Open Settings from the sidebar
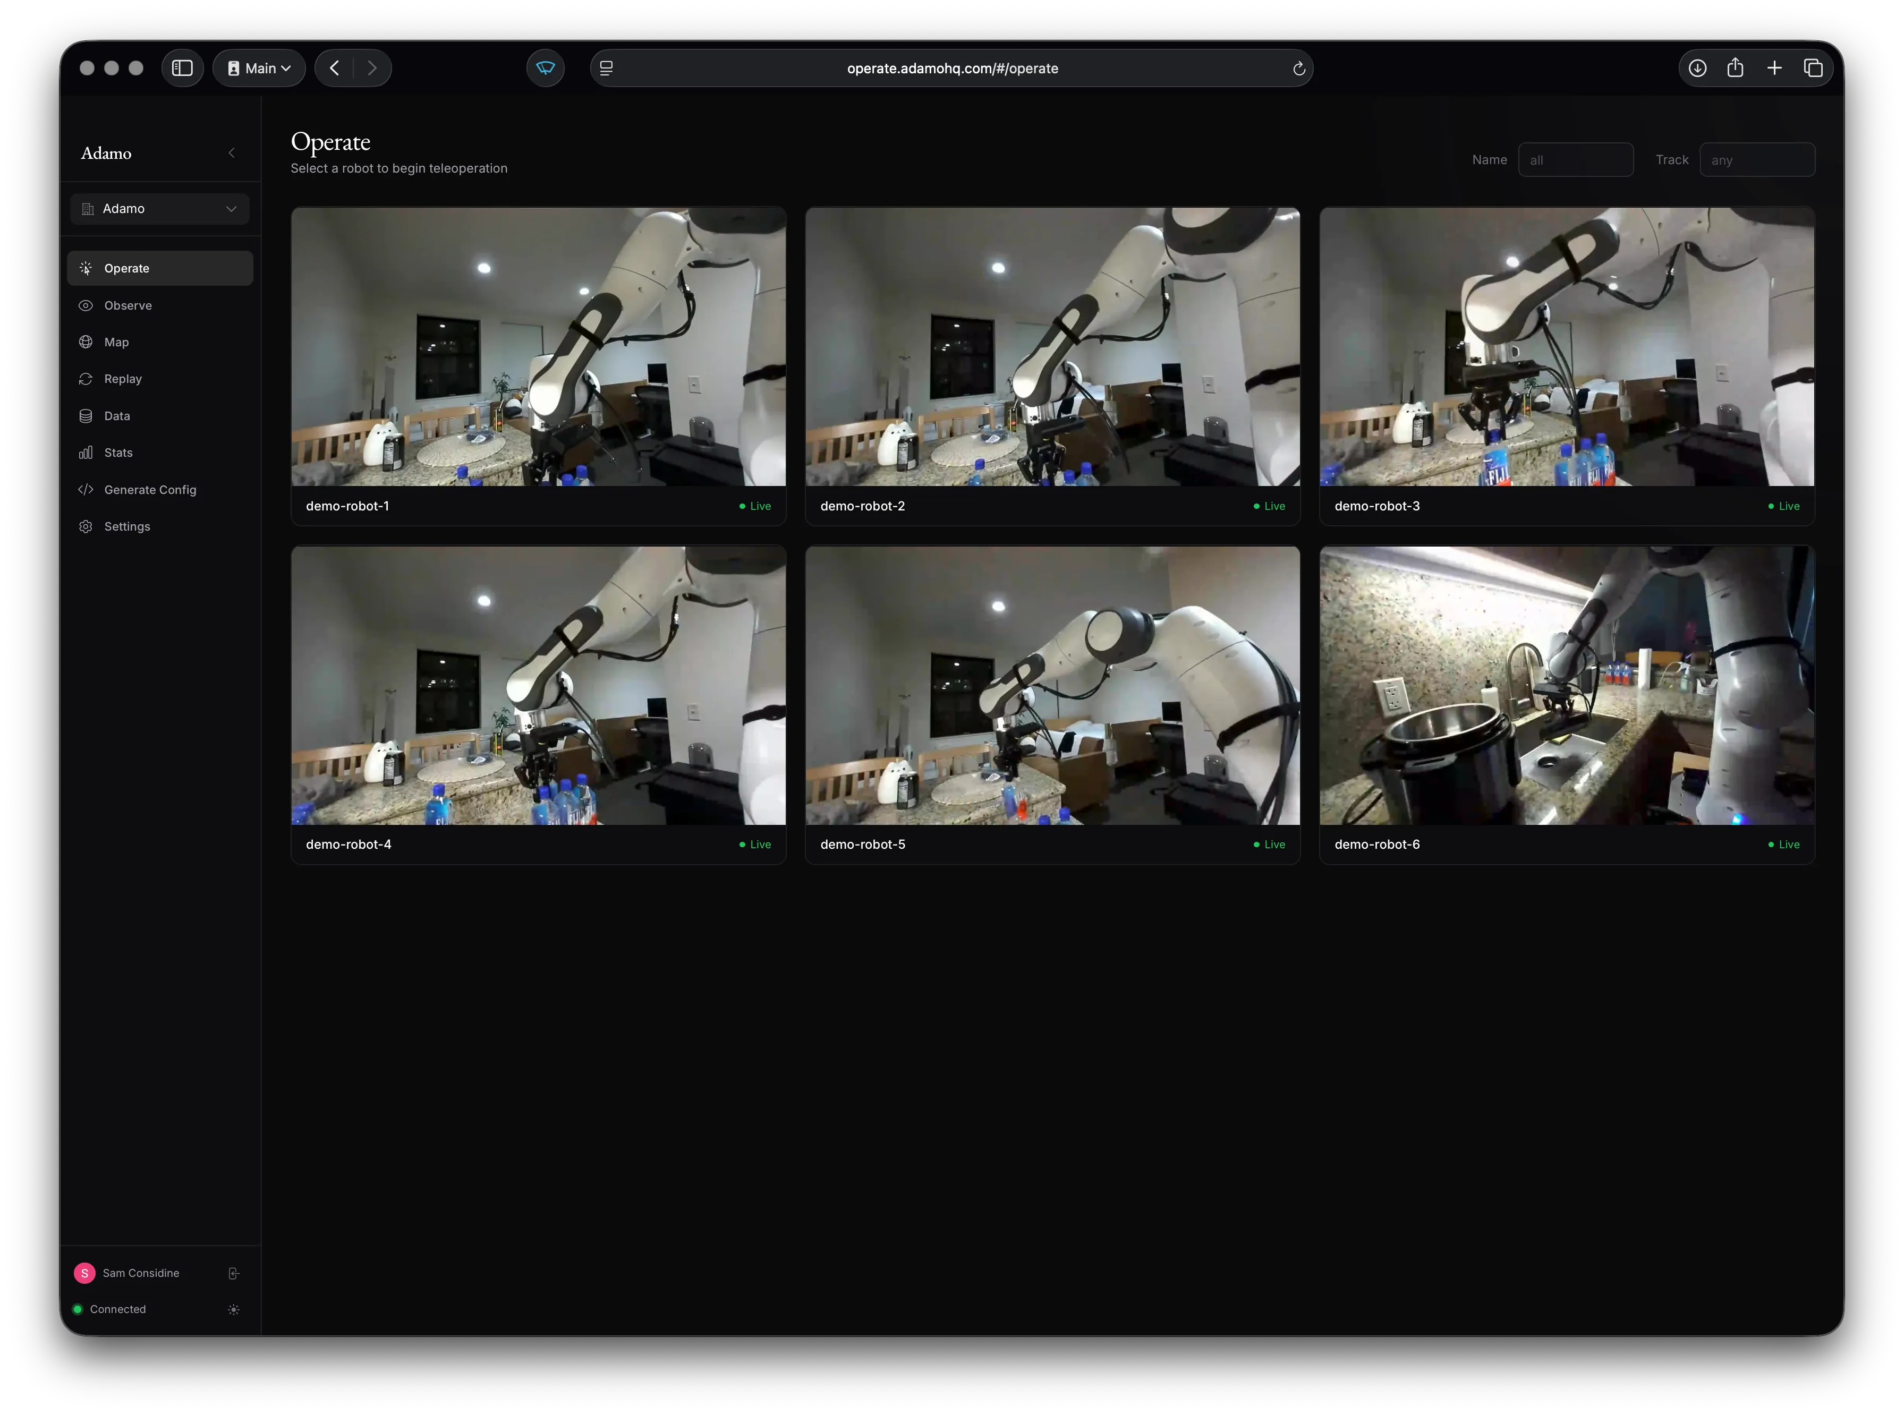This screenshot has height=1415, width=1904. pyautogui.click(x=160, y=526)
